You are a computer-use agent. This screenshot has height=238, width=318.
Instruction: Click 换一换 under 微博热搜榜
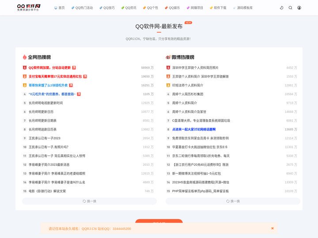point(233,201)
